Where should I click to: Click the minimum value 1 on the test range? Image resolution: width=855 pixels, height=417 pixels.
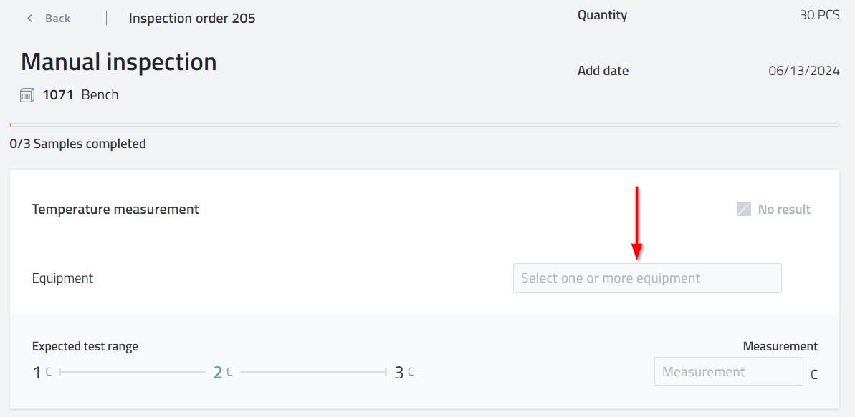point(37,373)
